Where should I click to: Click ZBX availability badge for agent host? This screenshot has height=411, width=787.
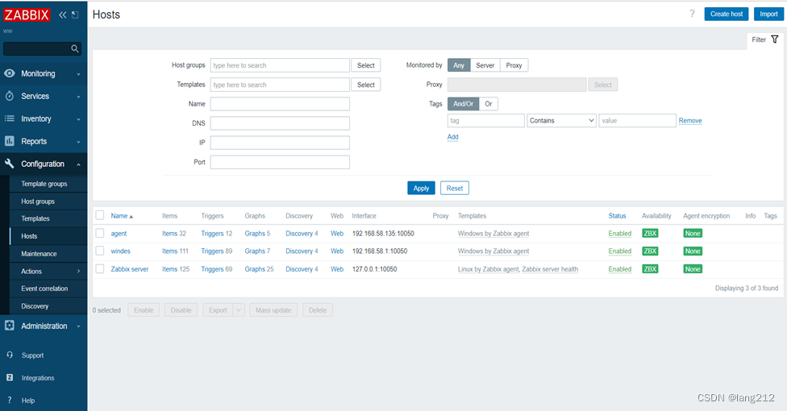[x=650, y=234]
